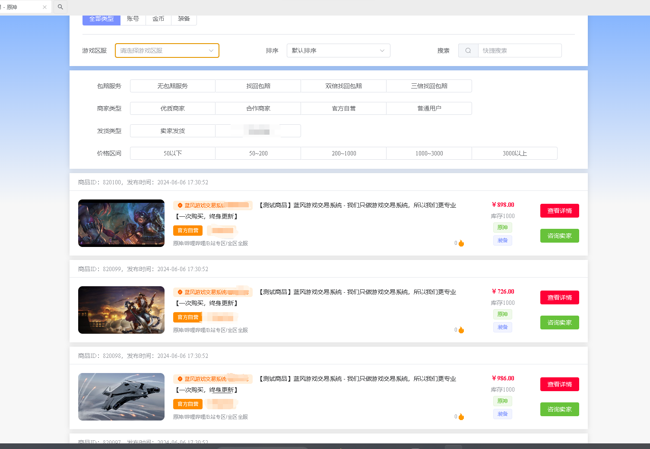Click the browser search magnifier icon
Viewport: 650px width, 449px height.
click(60, 7)
